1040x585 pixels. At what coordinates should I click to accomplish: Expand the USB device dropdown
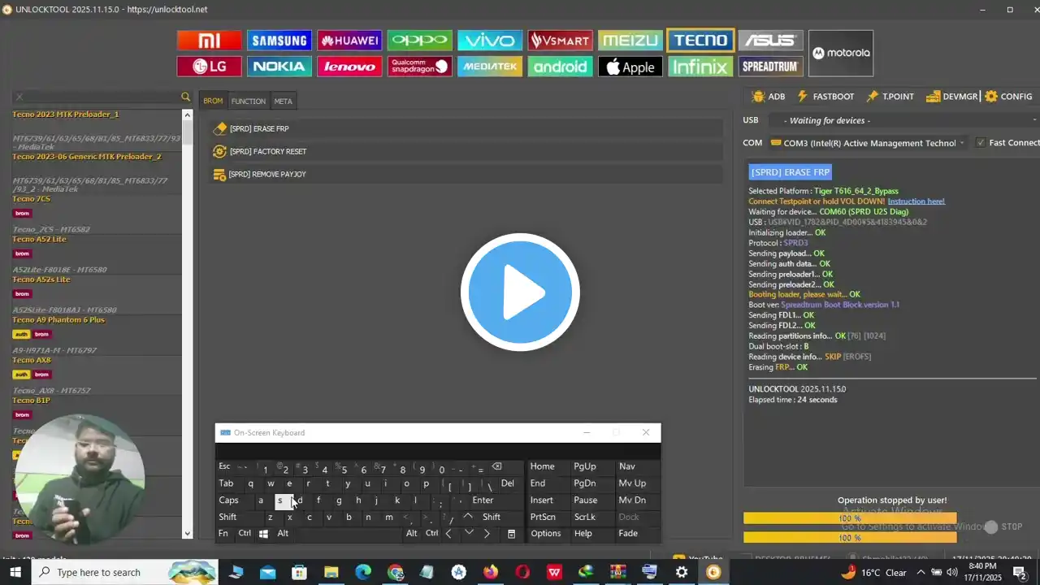pos(904,120)
